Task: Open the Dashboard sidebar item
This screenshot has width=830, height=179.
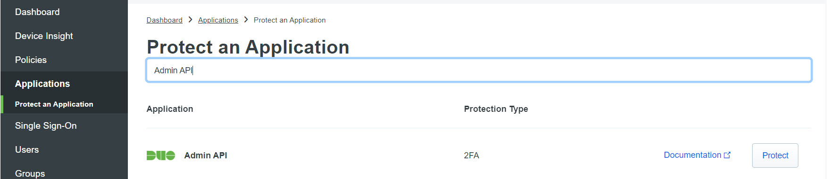Action: point(37,12)
